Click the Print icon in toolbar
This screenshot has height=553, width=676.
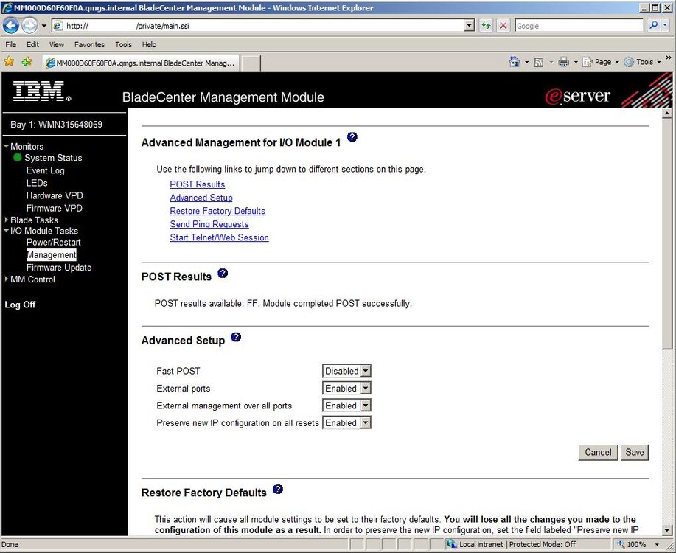563,62
